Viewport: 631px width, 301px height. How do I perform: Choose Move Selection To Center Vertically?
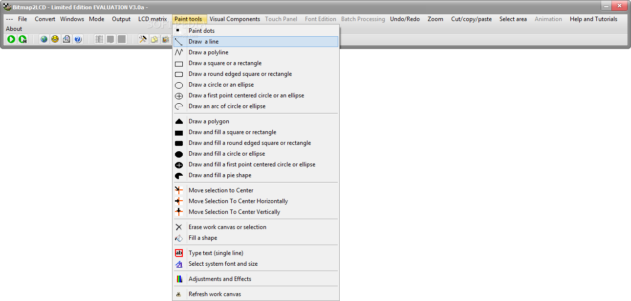pyautogui.click(x=256, y=212)
